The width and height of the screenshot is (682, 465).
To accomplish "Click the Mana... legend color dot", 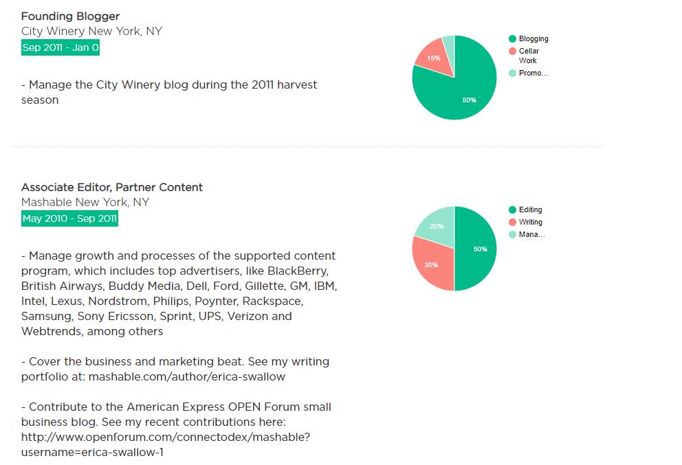I will coord(512,235).
